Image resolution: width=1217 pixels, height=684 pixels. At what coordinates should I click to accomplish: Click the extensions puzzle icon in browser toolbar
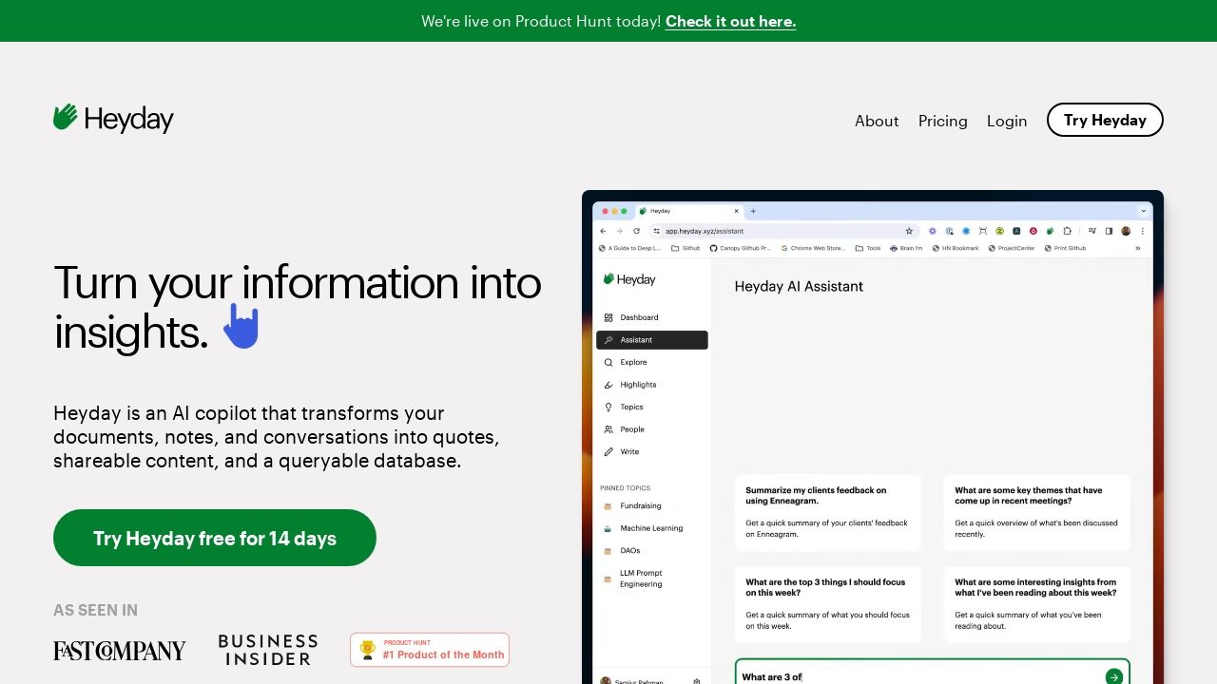click(1068, 231)
